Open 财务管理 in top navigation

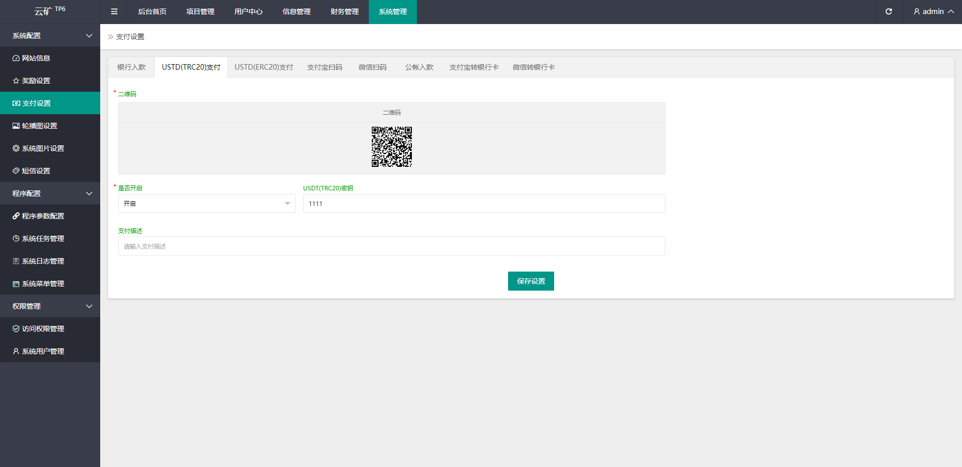tap(345, 12)
